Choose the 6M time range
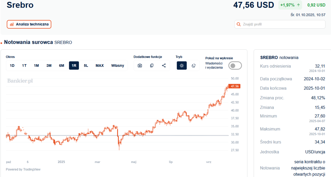331x177 pixels. [61, 66]
